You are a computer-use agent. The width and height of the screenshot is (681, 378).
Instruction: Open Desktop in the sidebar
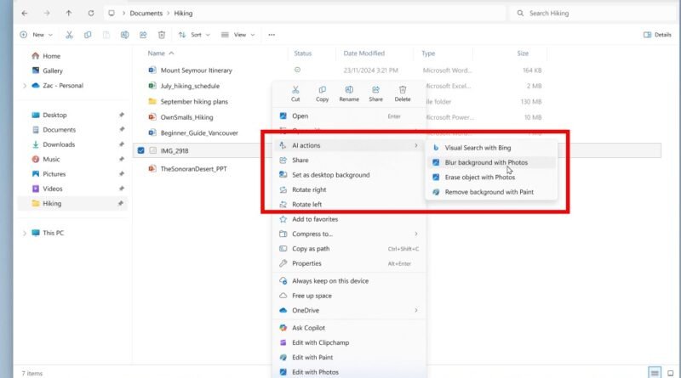[49, 115]
